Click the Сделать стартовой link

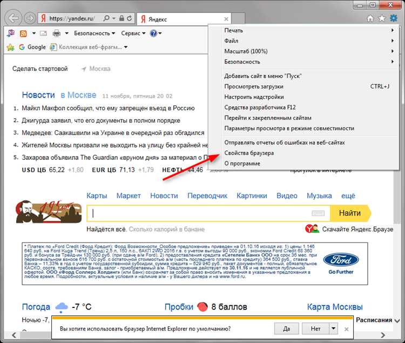pos(40,69)
